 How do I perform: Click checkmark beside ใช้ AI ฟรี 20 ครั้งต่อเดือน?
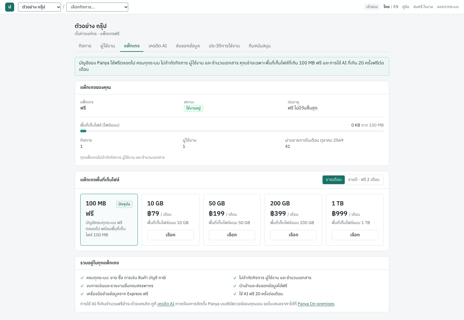point(235,294)
